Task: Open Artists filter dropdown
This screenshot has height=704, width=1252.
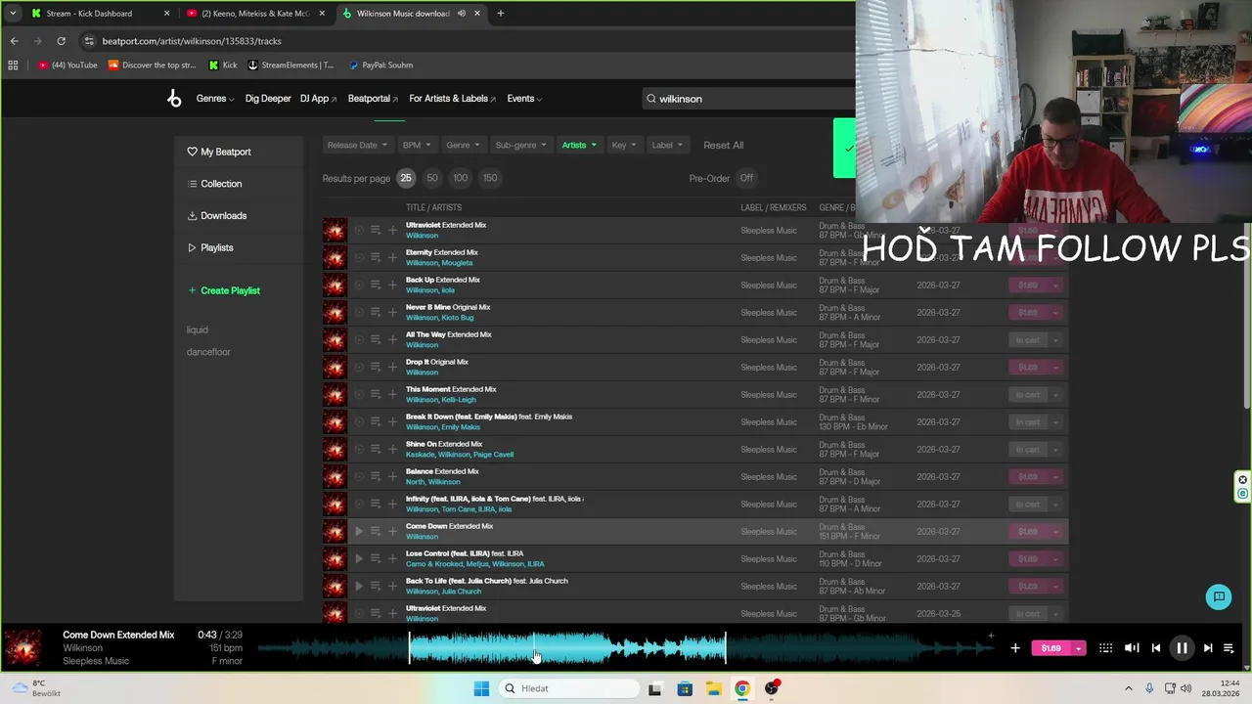Action: (579, 145)
